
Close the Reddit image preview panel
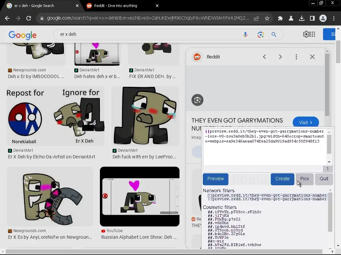(312, 57)
